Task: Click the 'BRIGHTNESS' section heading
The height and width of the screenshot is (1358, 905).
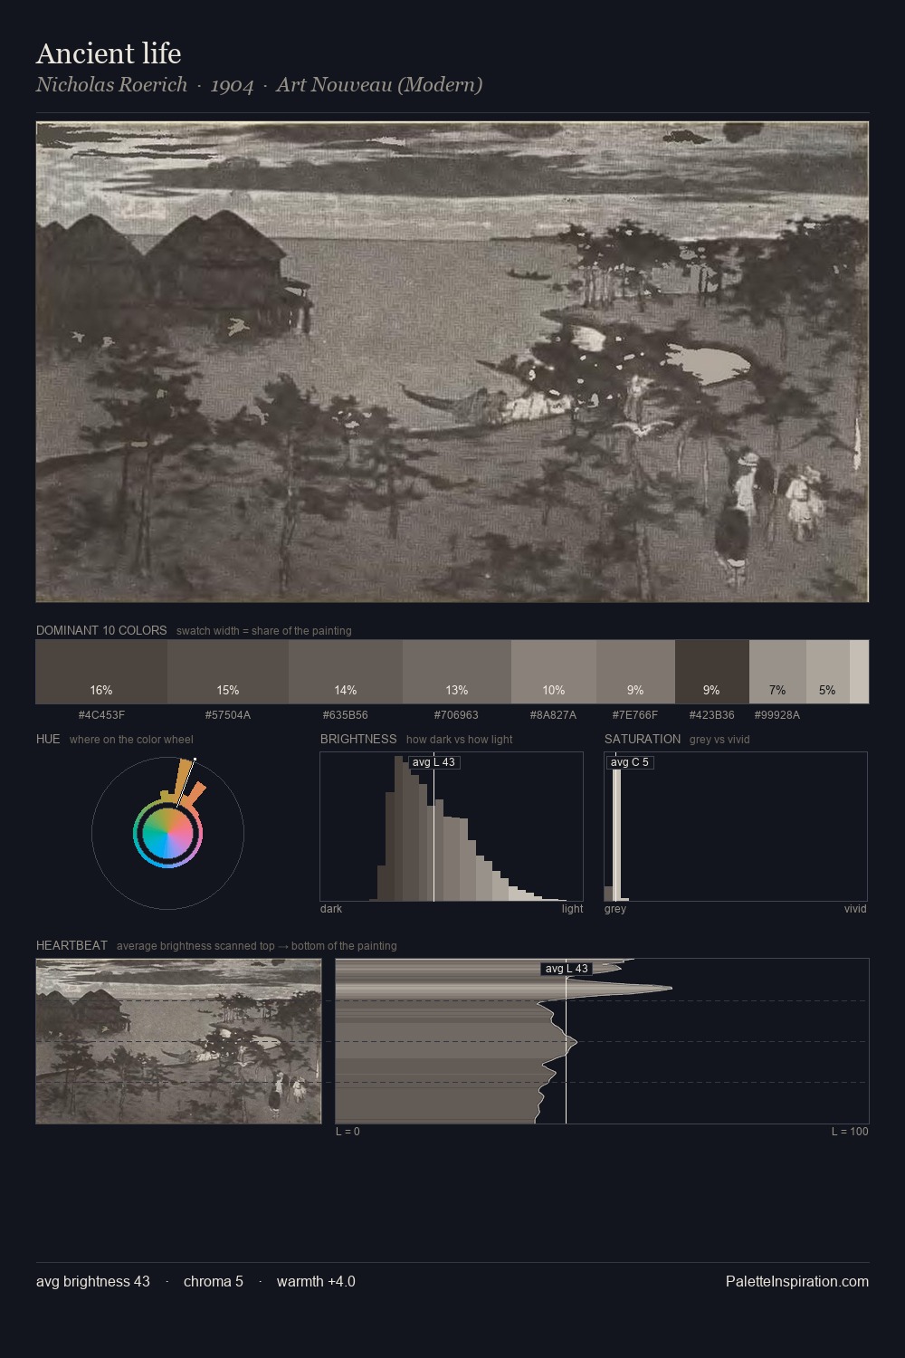Action: coord(358,739)
